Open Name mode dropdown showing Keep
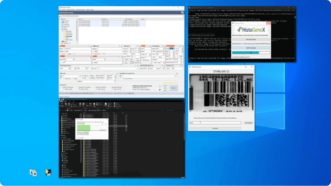331x186 pixels. [69, 59]
